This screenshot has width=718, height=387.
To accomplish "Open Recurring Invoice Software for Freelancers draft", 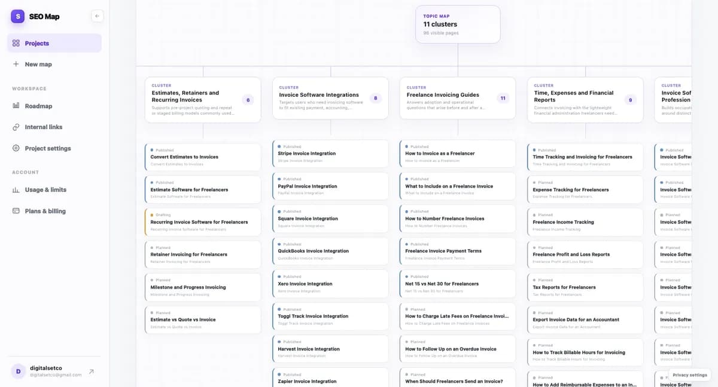I will [203, 222].
